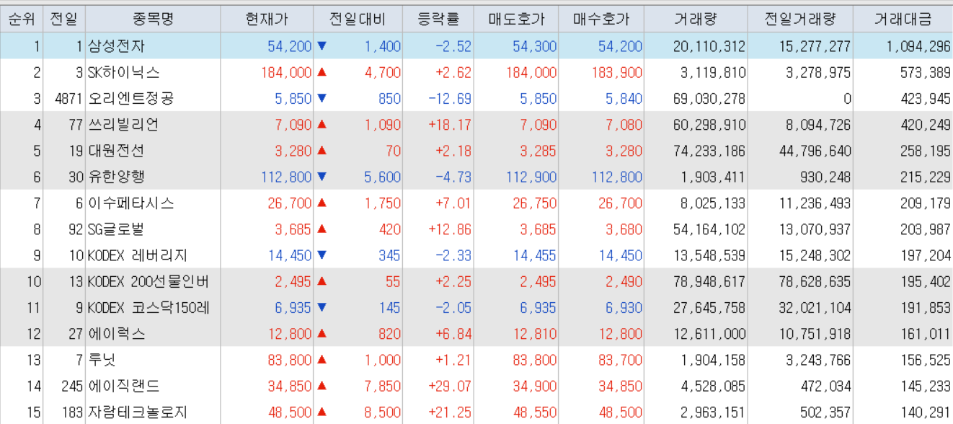Select the KODEX 레버리지 row name

tap(137, 255)
